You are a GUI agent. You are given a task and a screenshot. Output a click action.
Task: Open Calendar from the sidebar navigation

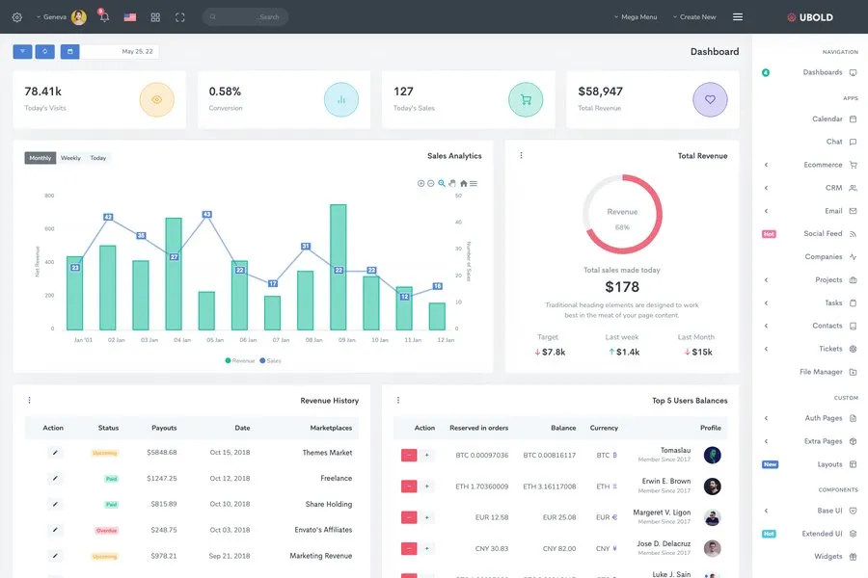pos(827,118)
